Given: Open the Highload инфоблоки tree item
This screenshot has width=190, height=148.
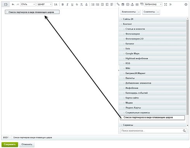Looking at the screenshot, I should pyautogui.click(x=152, y=58).
